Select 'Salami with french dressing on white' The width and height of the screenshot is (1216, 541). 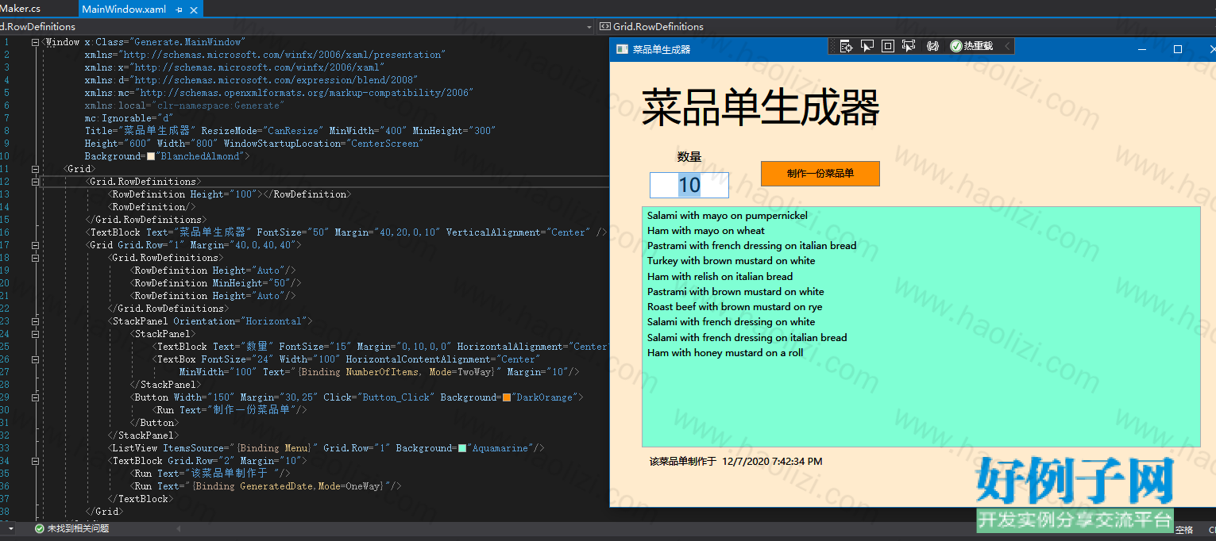(731, 322)
